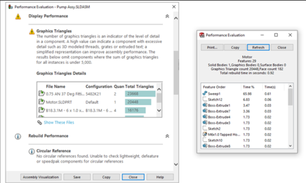Click the M6x1.0 Tapped Hole feature icon
Screen dimensions: 306x183
click(205, 134)
